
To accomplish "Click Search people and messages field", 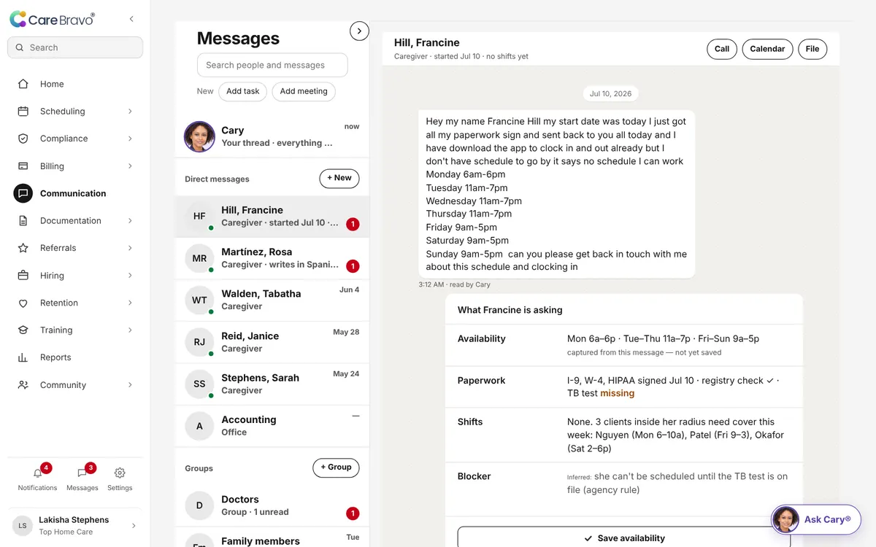I will 272,65.
